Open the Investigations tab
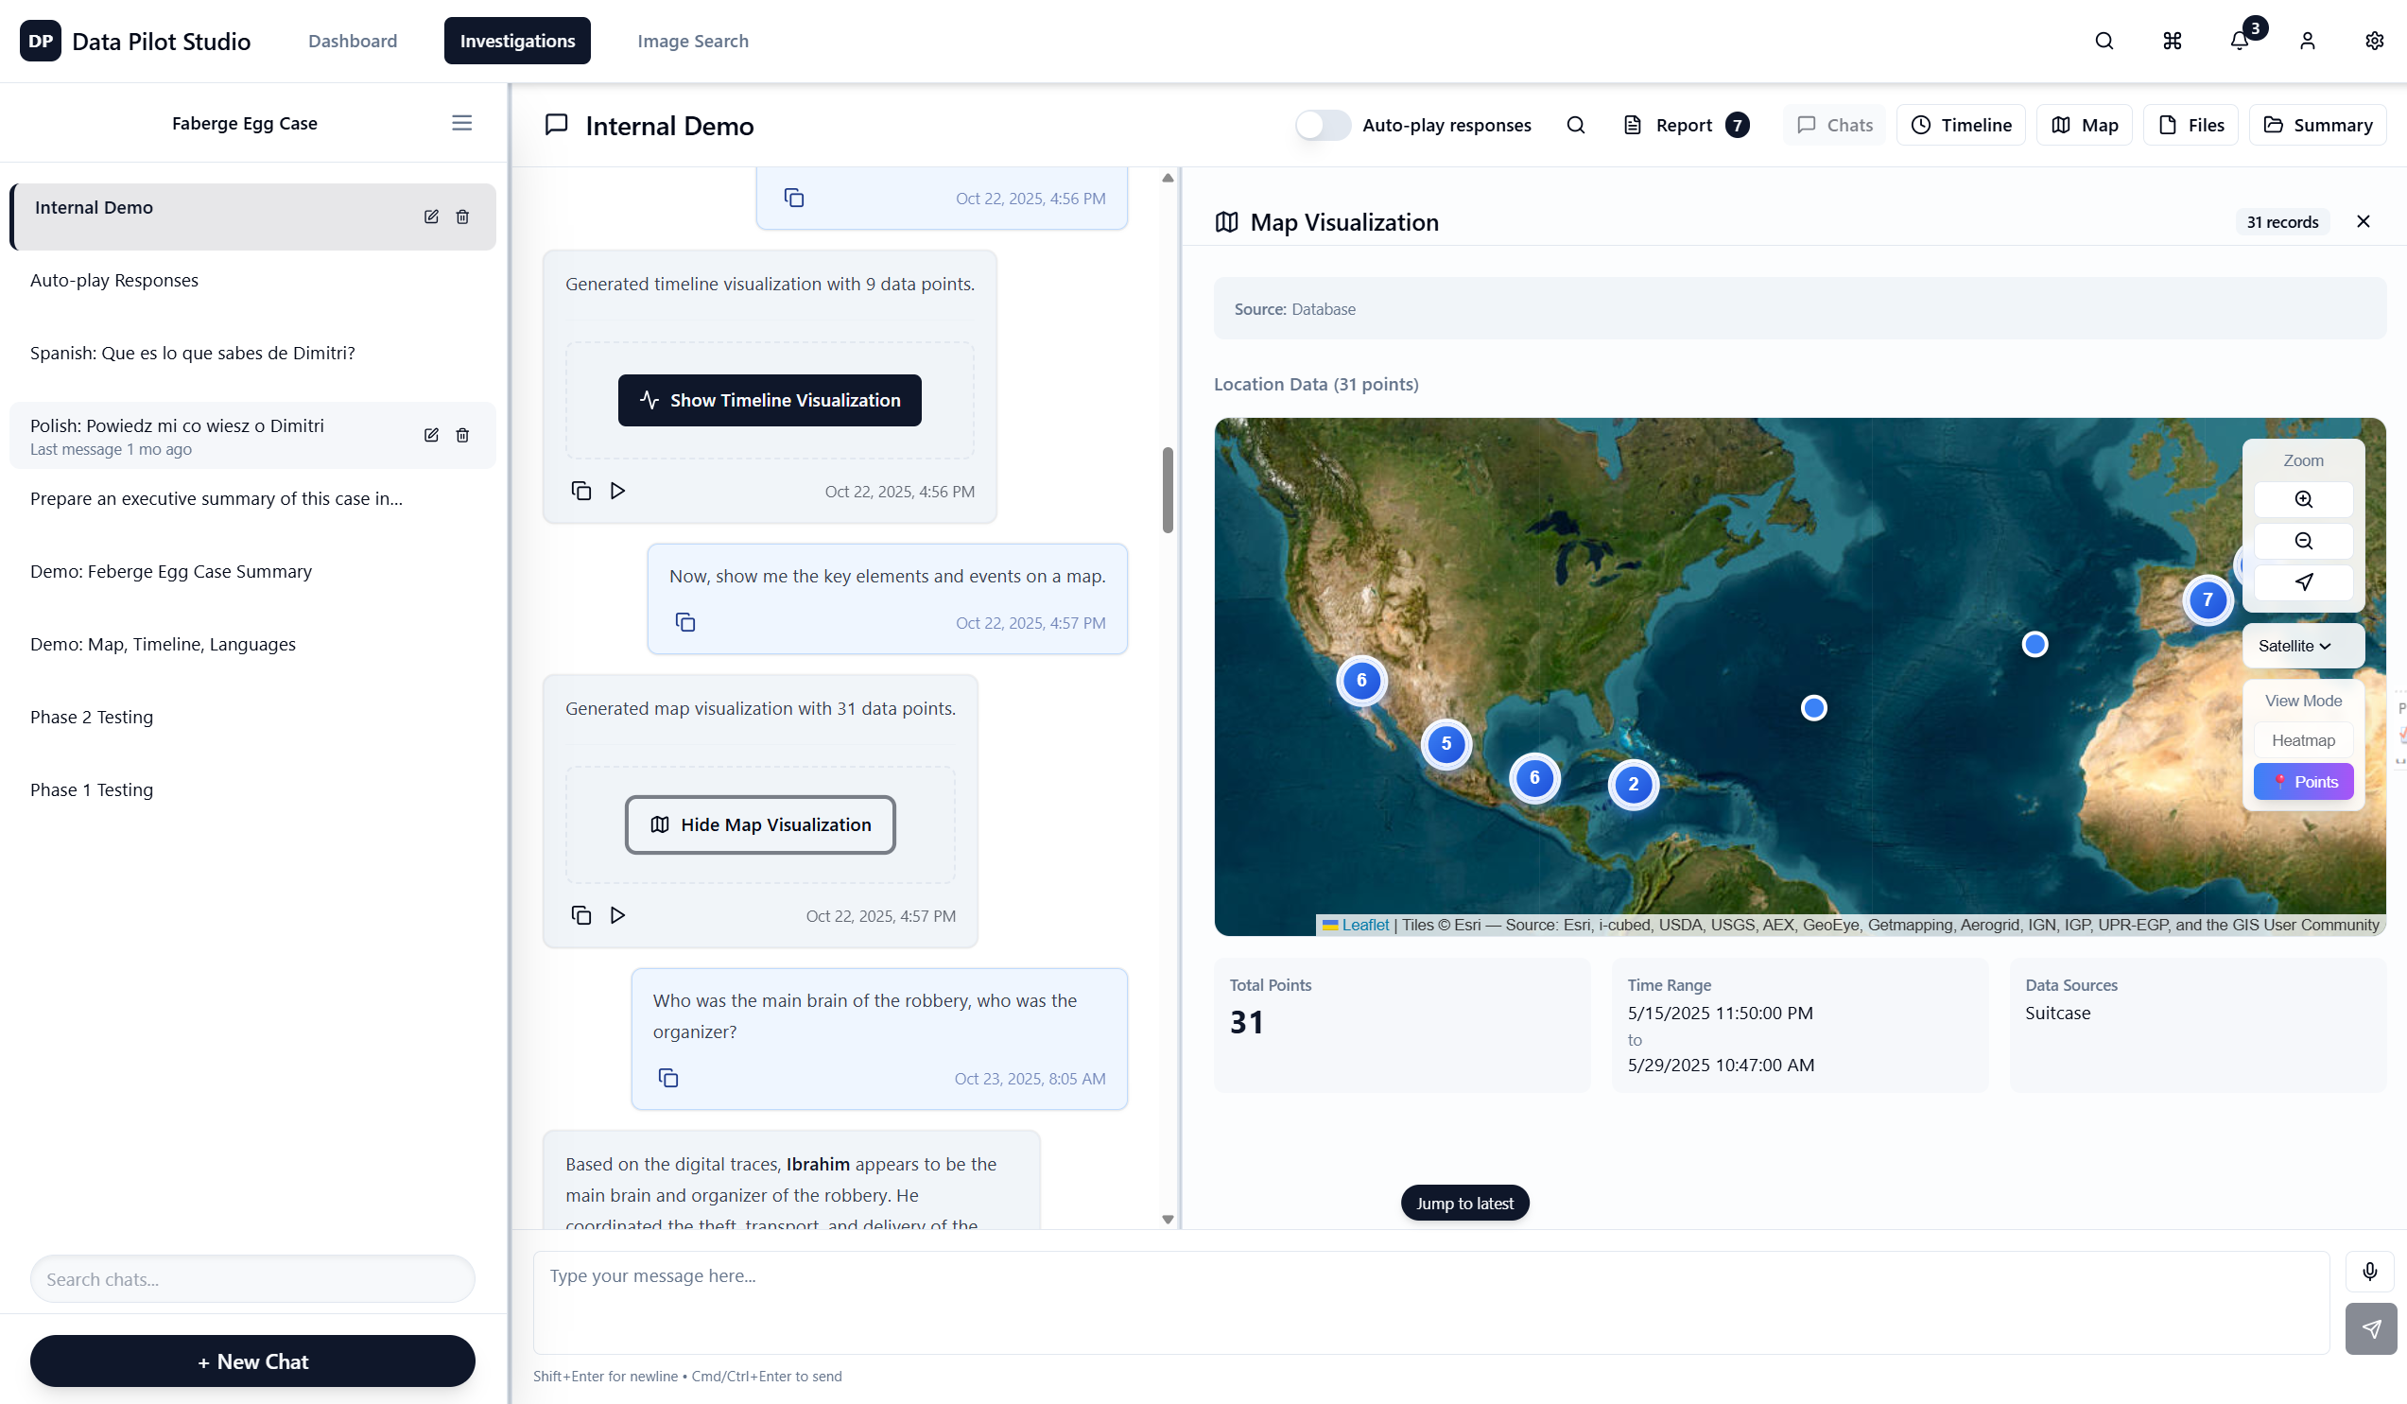 (x=517, y=41)
